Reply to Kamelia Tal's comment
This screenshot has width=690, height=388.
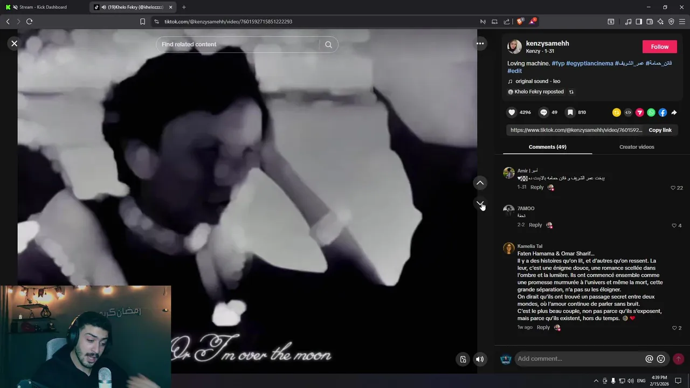click(x=543, y=327)
